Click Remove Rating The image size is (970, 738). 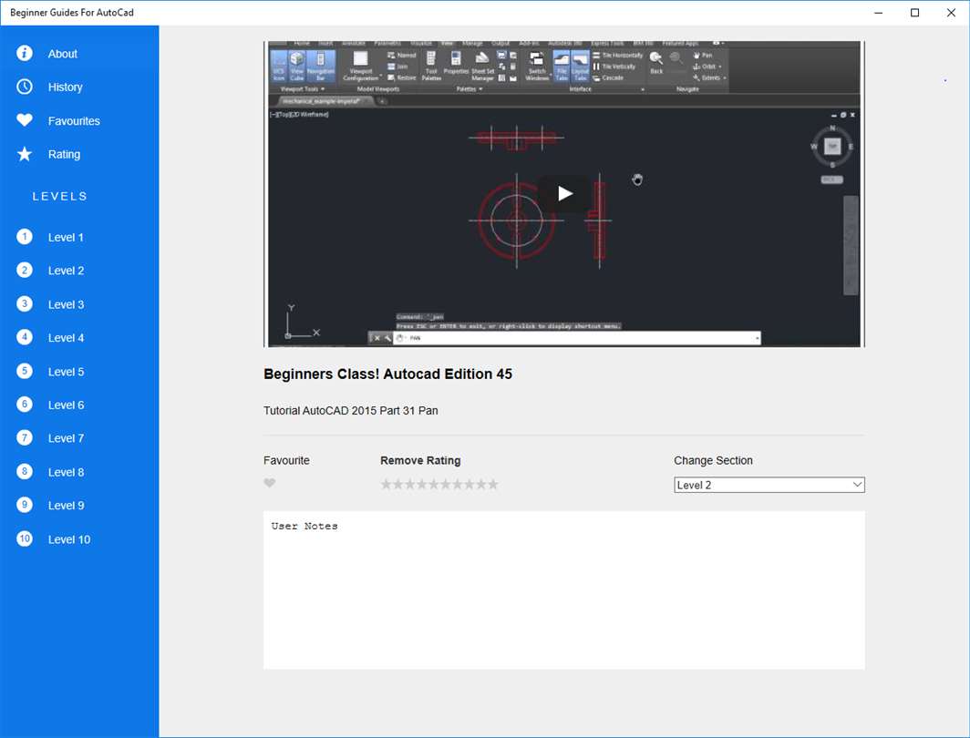click(420, 460)
